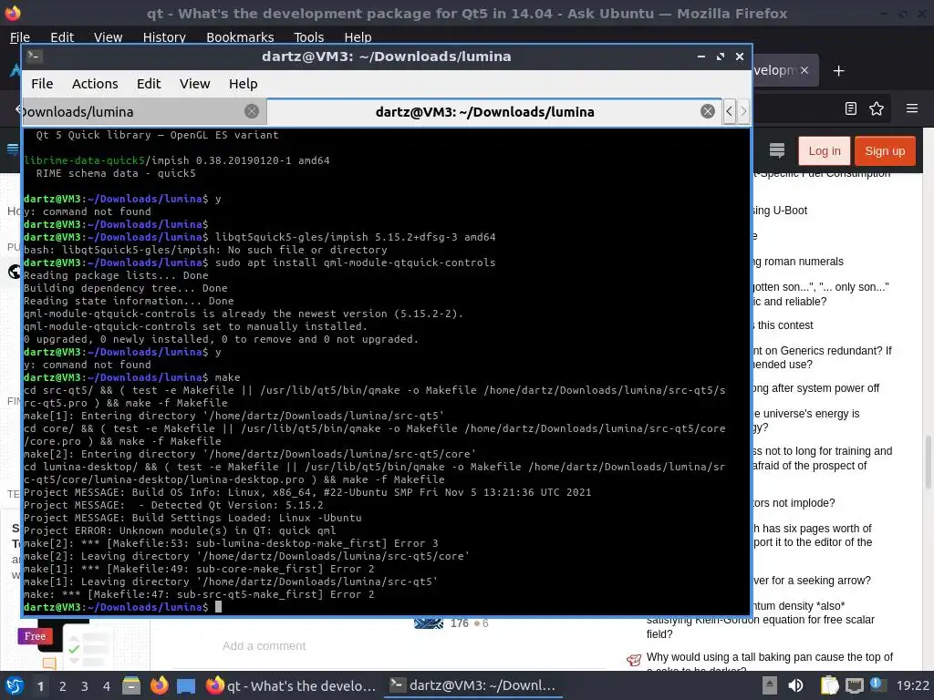Click show desktop icon in taskbar
Image resolution: width=934 pixels, height=700 pixels.
186,686
